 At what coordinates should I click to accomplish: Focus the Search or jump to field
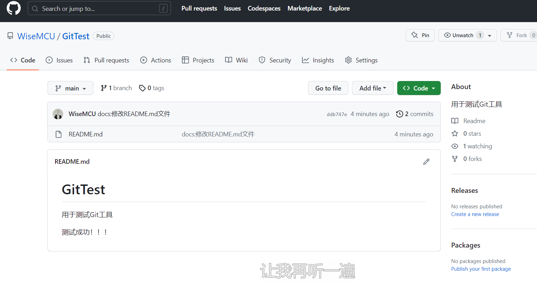(99, 8)
